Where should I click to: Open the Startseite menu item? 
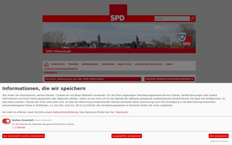pyautogui.click(x=58, y=64)
